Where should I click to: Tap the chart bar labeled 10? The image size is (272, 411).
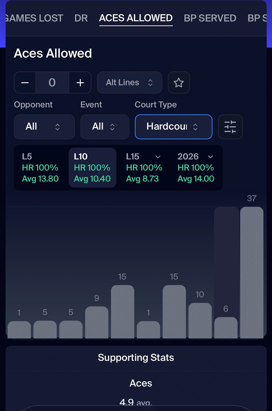(x=200, y=321)
